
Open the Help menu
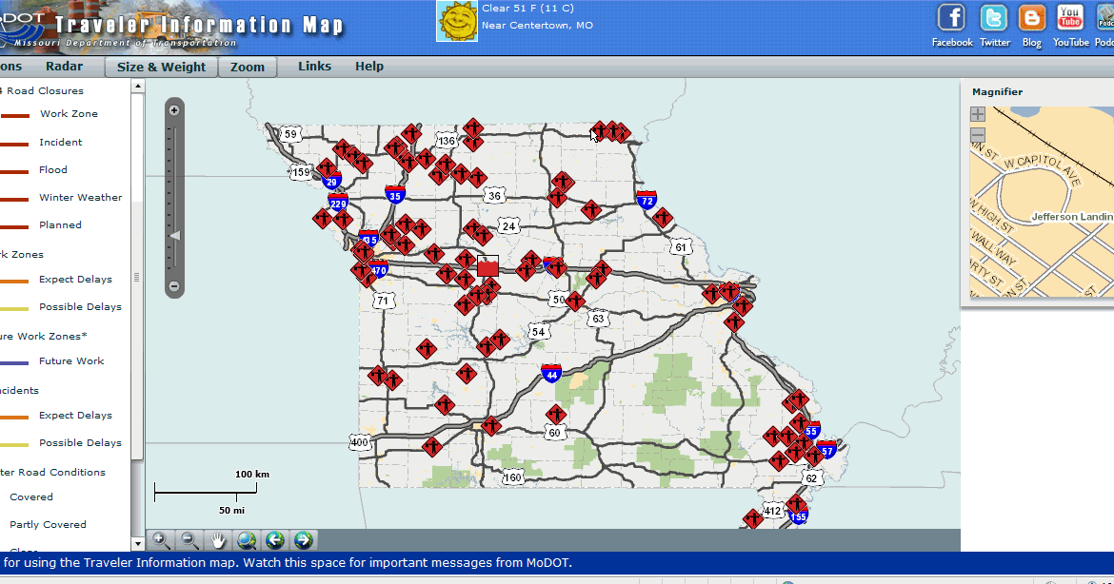coord(368,66)
